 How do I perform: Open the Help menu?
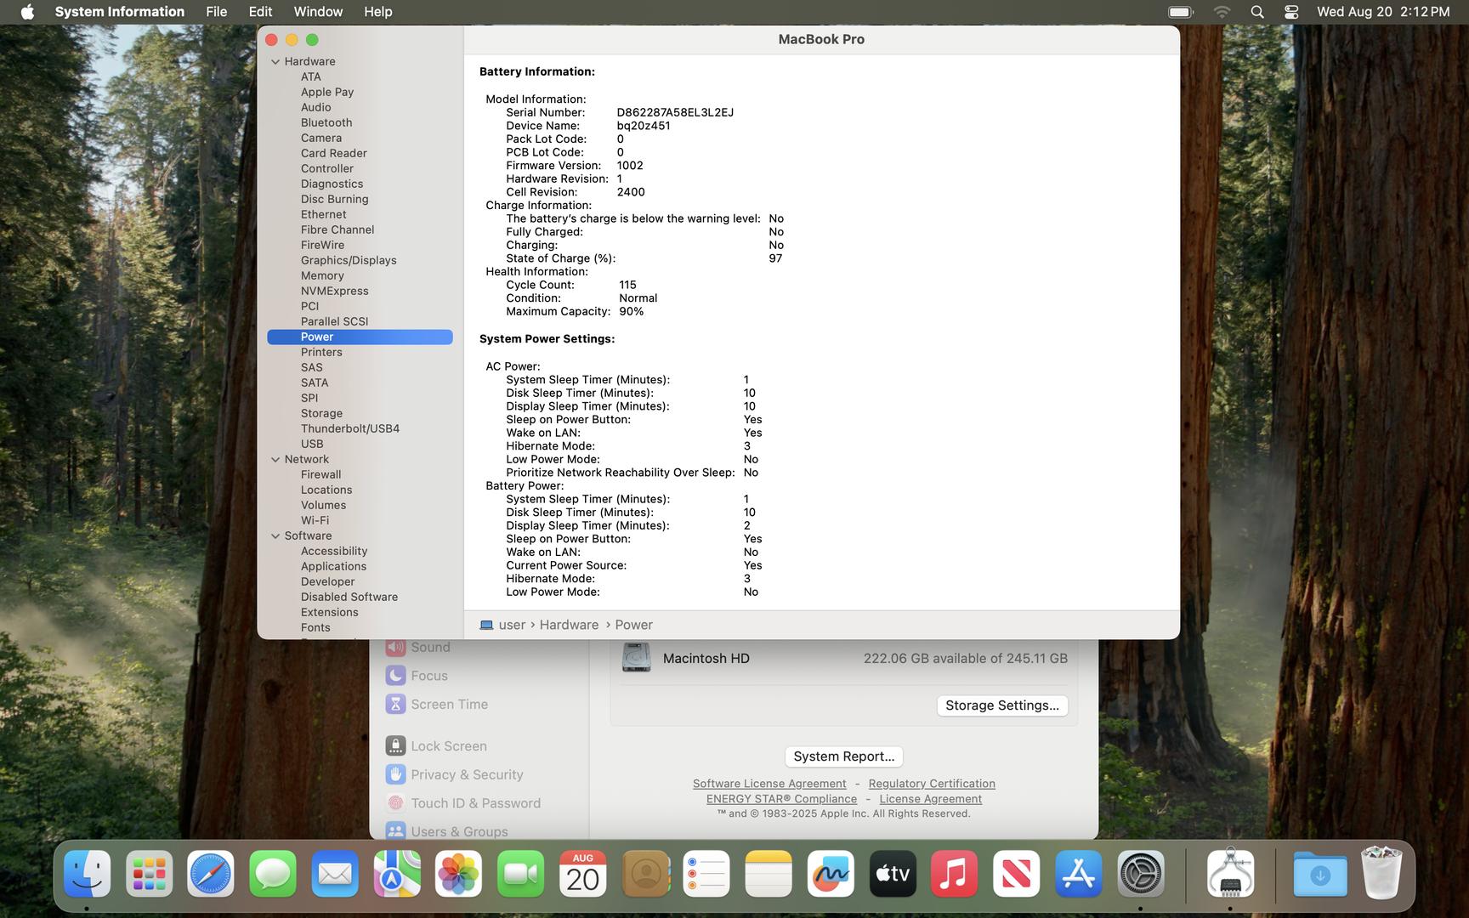tap(378, 12)
